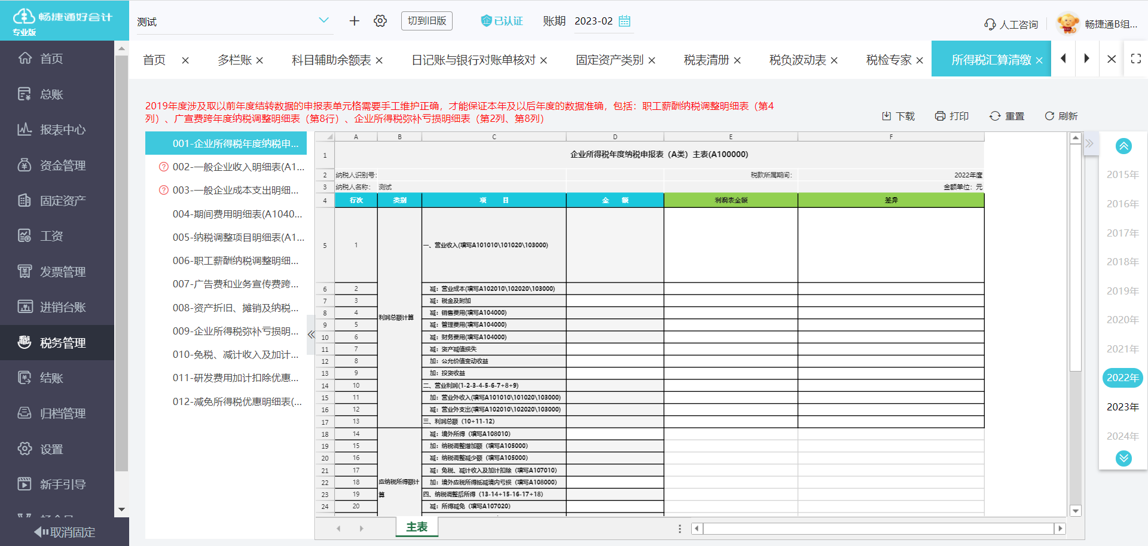
Task: Expand the year list upward with double chevron
Action: [x=1123, y=146]
